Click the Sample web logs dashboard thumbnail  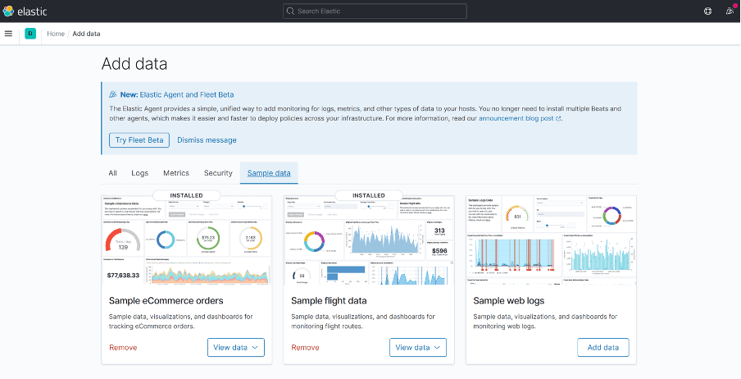point(551,240)
